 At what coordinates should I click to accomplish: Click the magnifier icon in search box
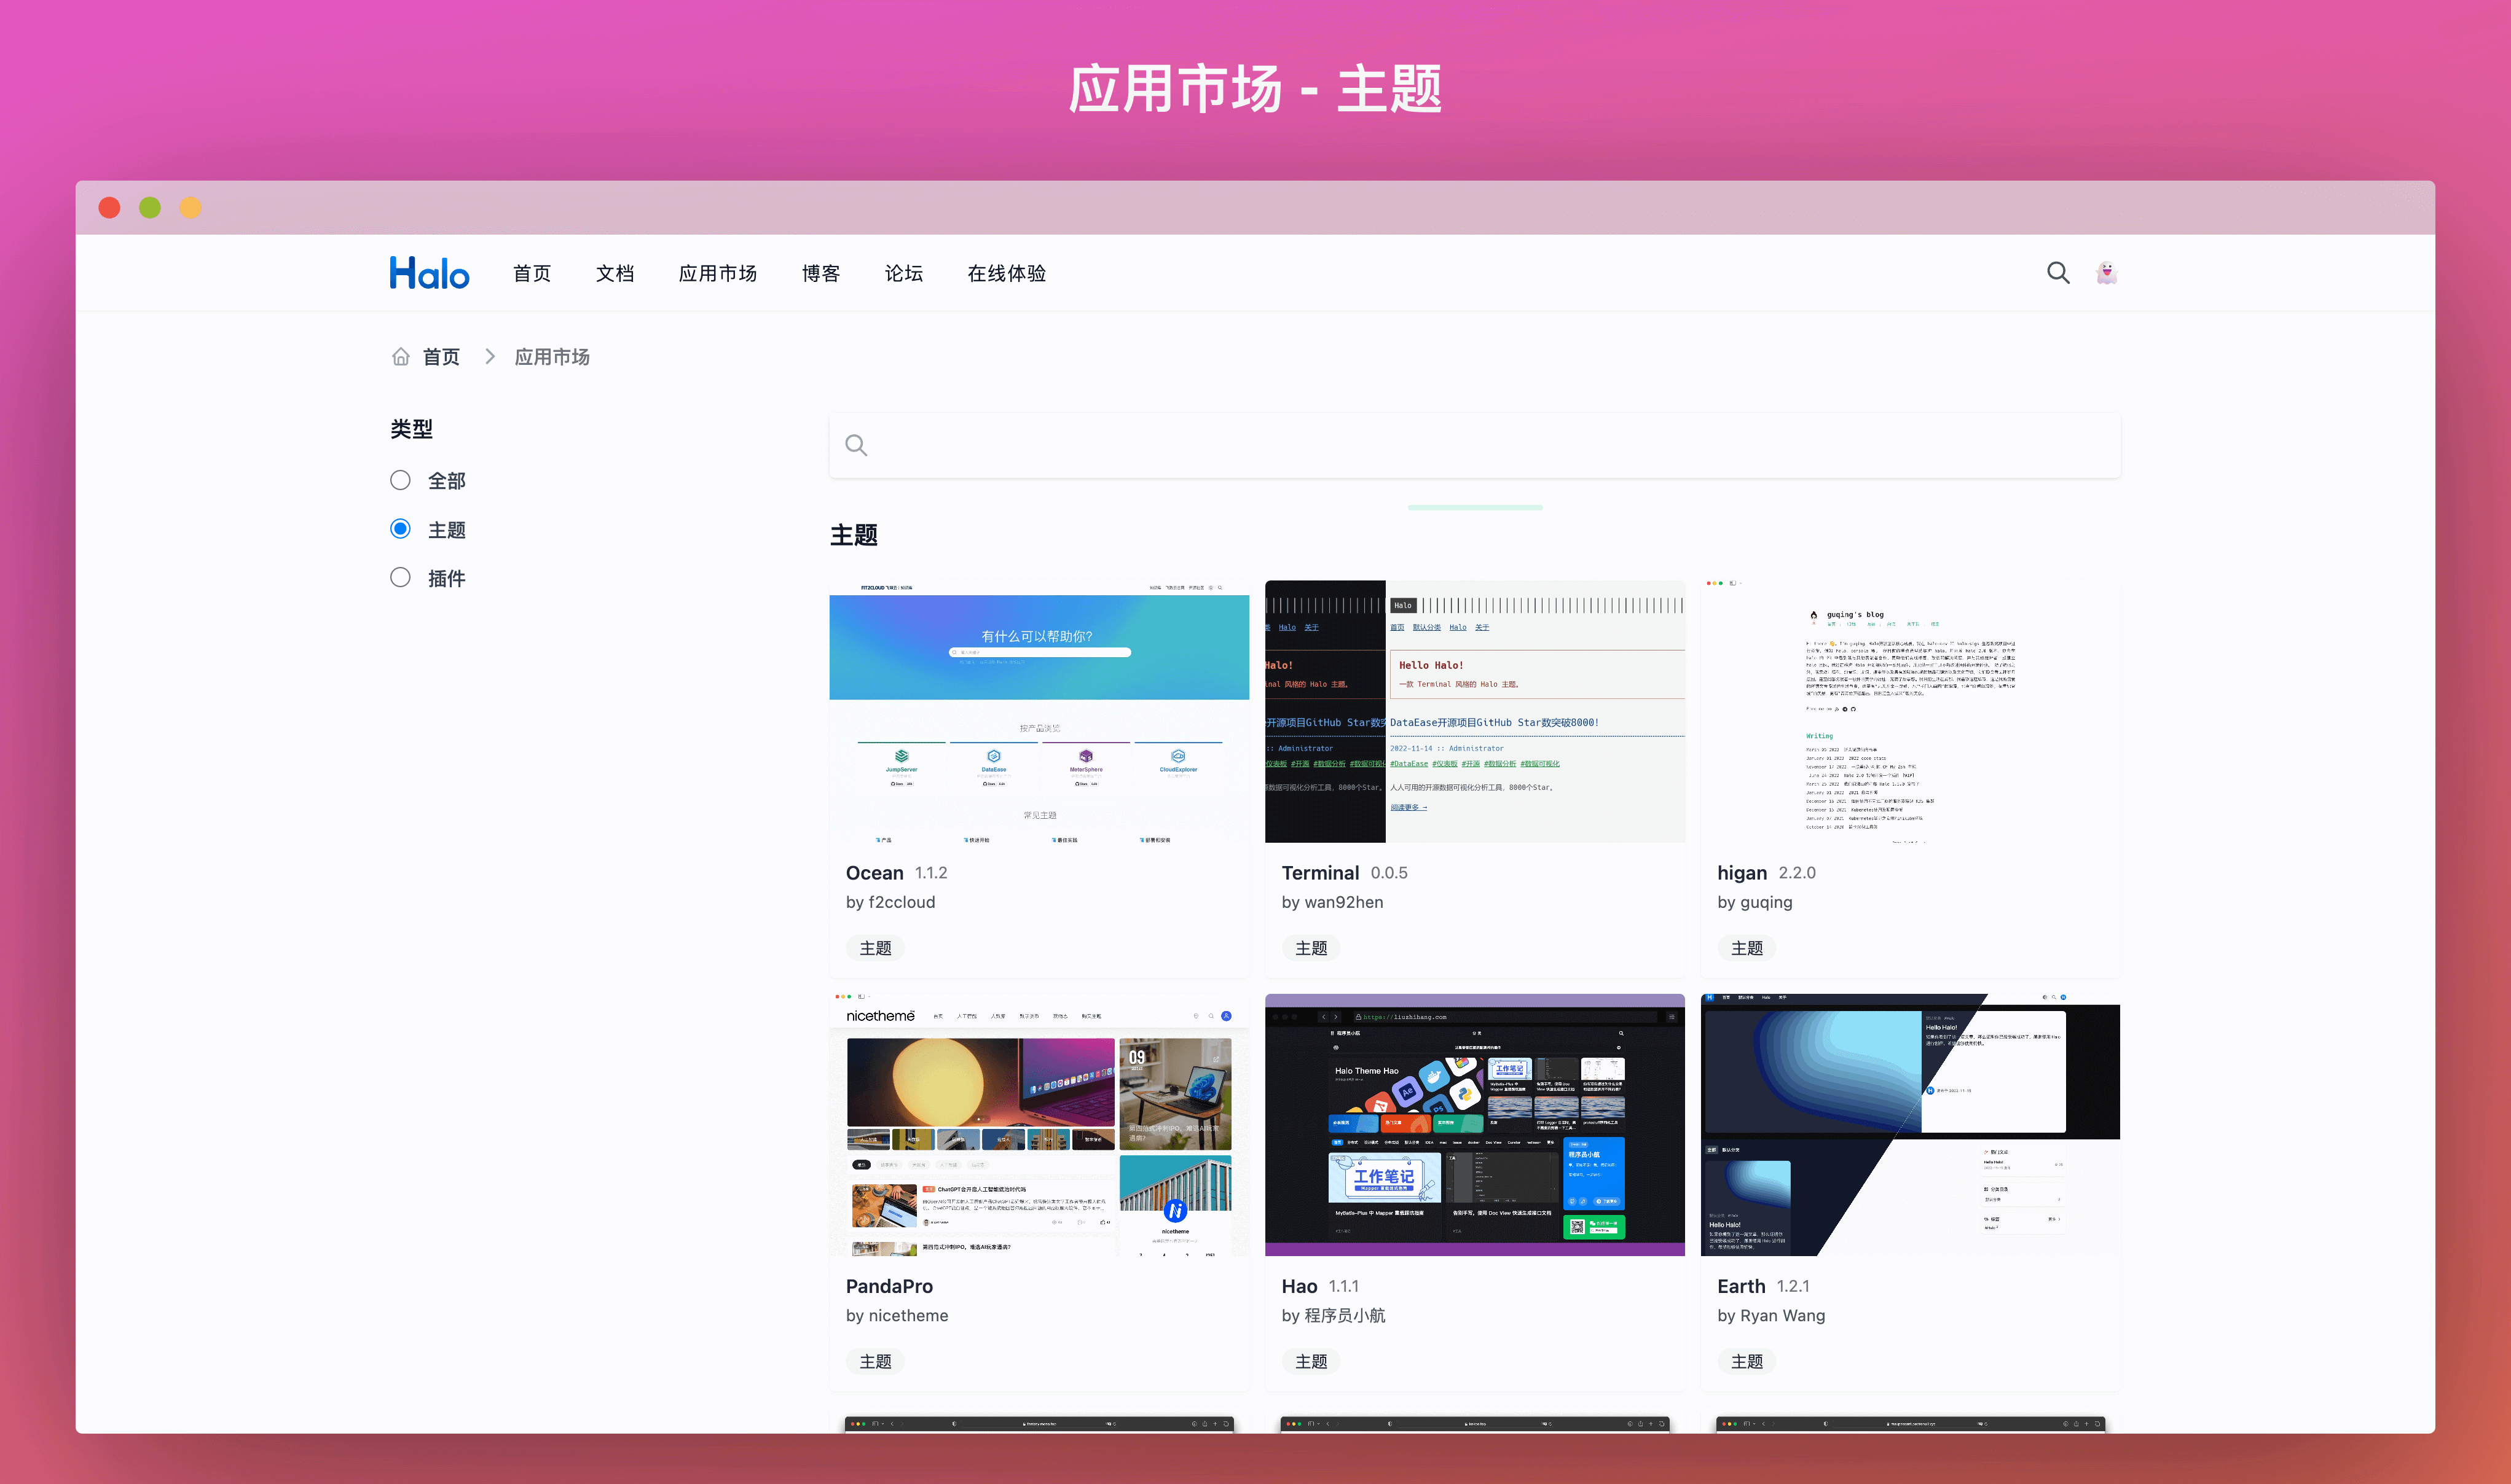point(856,445)
